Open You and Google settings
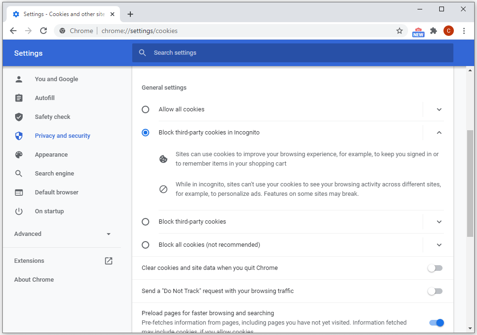477x335 pixels. tap(57, 79)
